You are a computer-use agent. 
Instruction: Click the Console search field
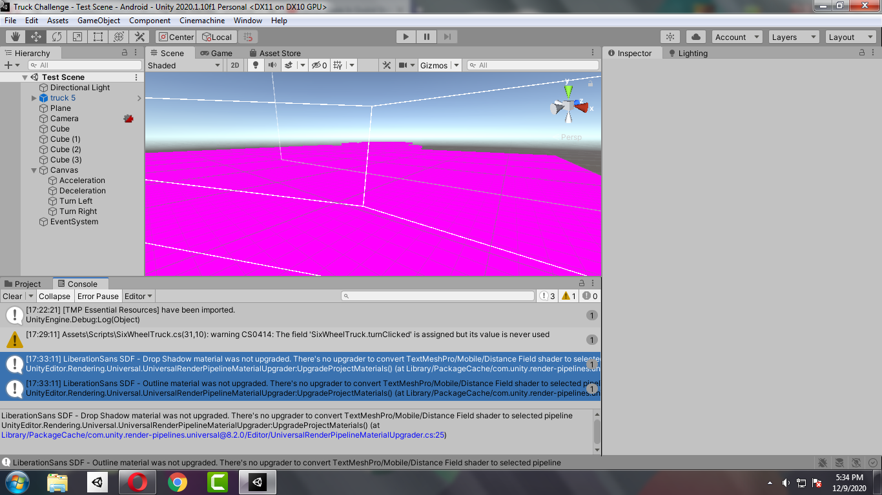pos(437,296)
